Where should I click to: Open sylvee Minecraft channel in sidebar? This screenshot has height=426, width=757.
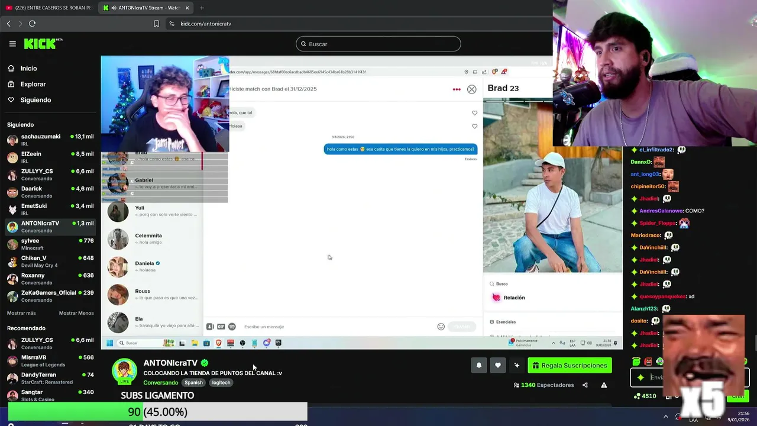pyautogui.click(x=50, y=244)
